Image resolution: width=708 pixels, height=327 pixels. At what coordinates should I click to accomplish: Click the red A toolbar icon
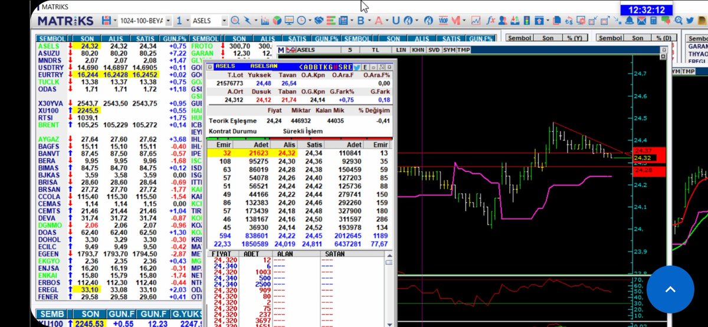tap(378, 21)
